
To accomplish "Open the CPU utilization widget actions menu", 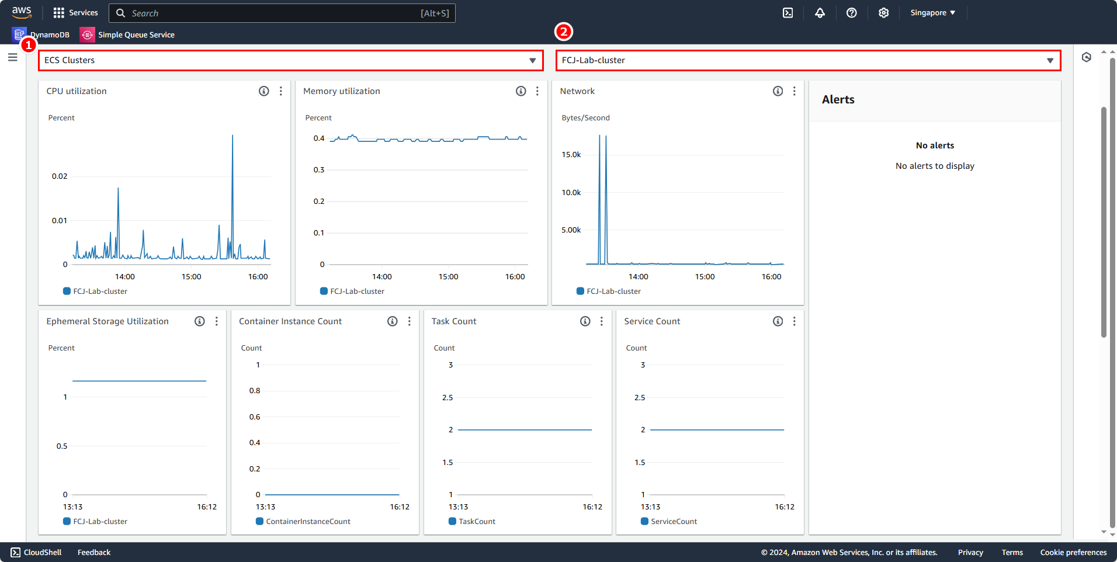I will pyautogui.click(x=281, y=91).
